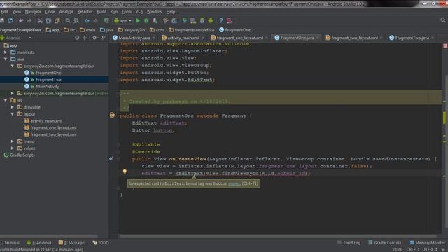This screenshot has height=252, width=448.
Task: Open the Memory Monitor
Action: (x=428, y=243)
